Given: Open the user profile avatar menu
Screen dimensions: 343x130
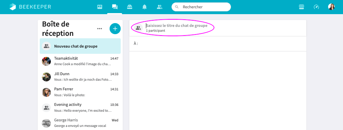Looking at the screenshot, I should click(331, 7).
